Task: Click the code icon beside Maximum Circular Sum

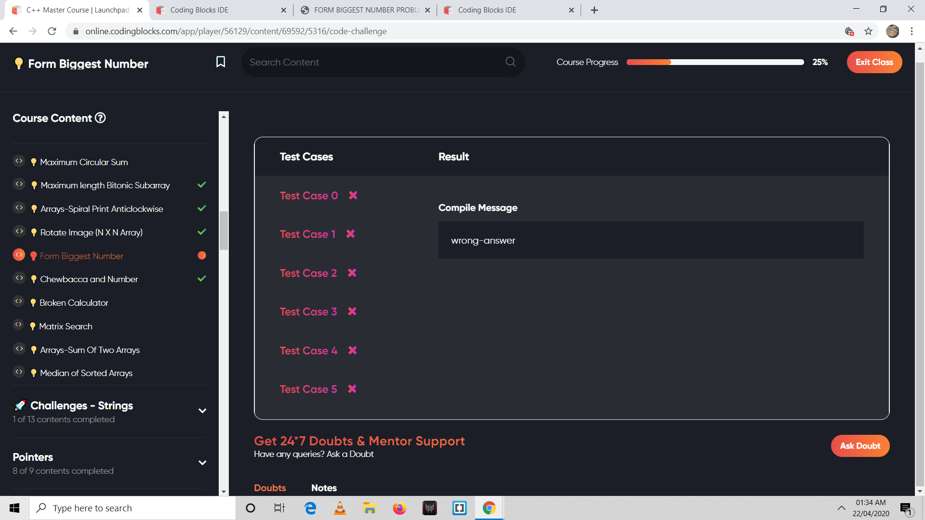Action: tap(19, 161)
